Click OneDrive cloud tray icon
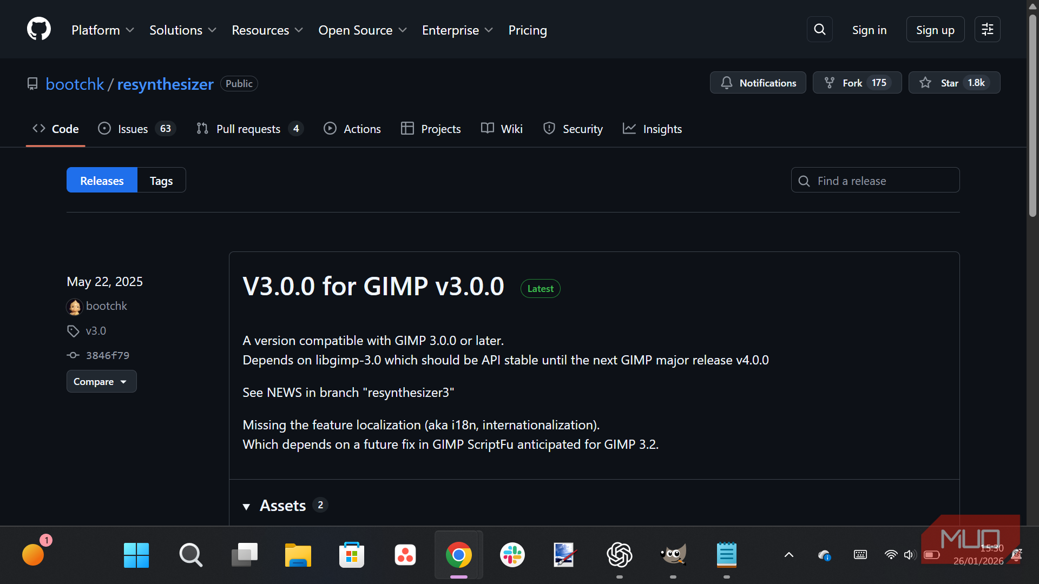Viewport: 1039px width, 584px height. click(x=824, y=555)
